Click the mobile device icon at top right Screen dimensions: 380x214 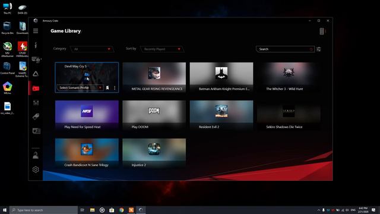(322, 31)
